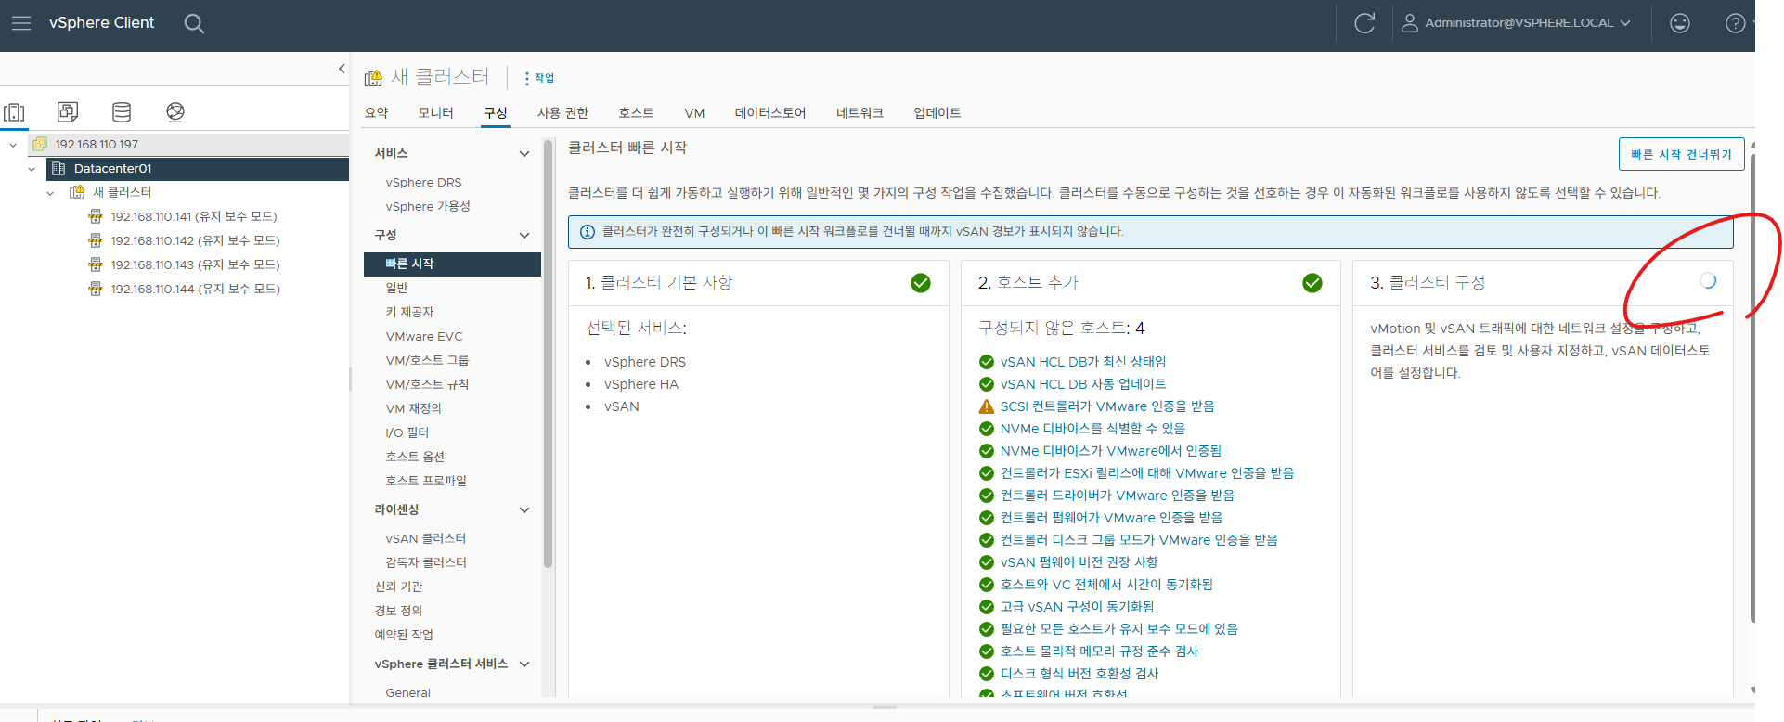
Task: Open VMware EVC settings
Action: point(424,337)
